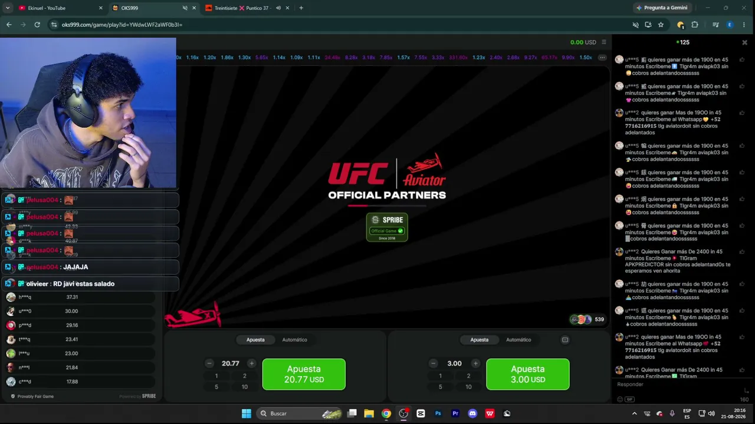Open WPS Office from the taskbar

(490, 413)
